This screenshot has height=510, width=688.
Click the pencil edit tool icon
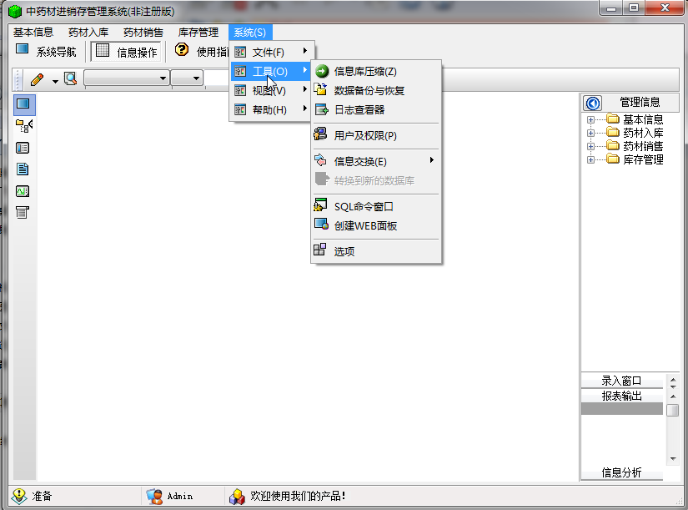point(38,79)
